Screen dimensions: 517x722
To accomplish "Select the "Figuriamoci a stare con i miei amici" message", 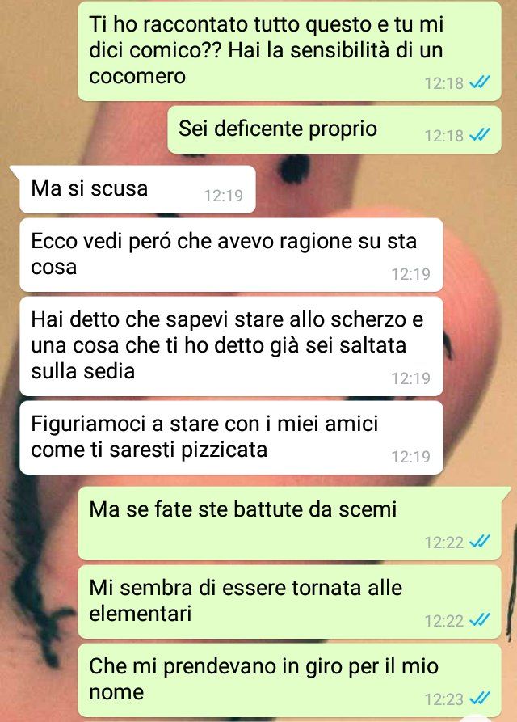I will click(231, 437).
